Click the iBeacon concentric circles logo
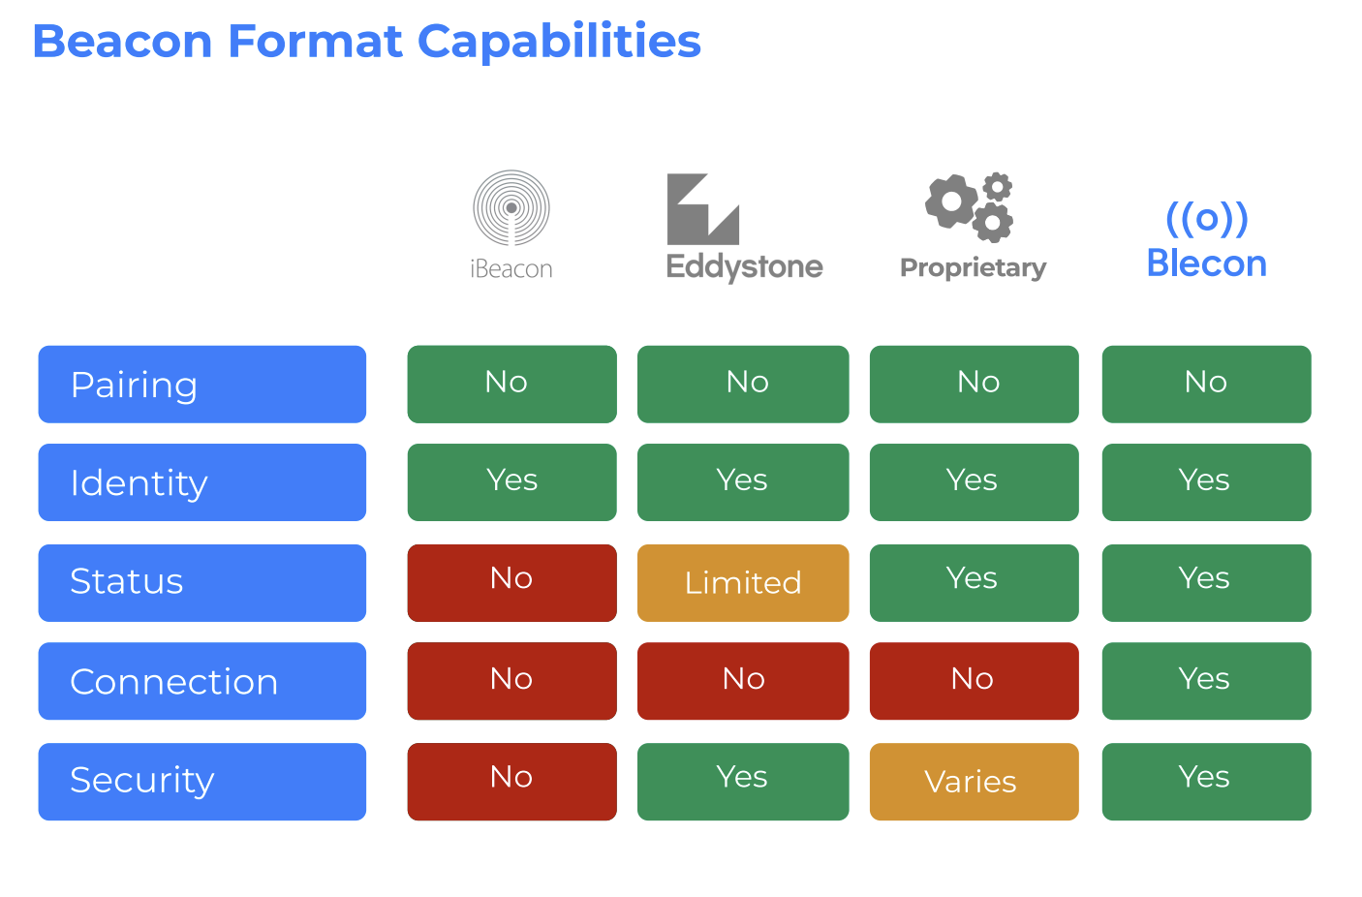The height and width of the screenshot is (897, 1362). click(511, 207)
